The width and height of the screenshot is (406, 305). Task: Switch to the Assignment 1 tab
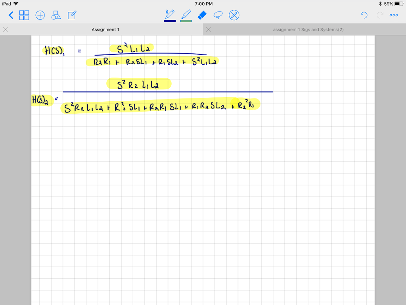(105, 29)
